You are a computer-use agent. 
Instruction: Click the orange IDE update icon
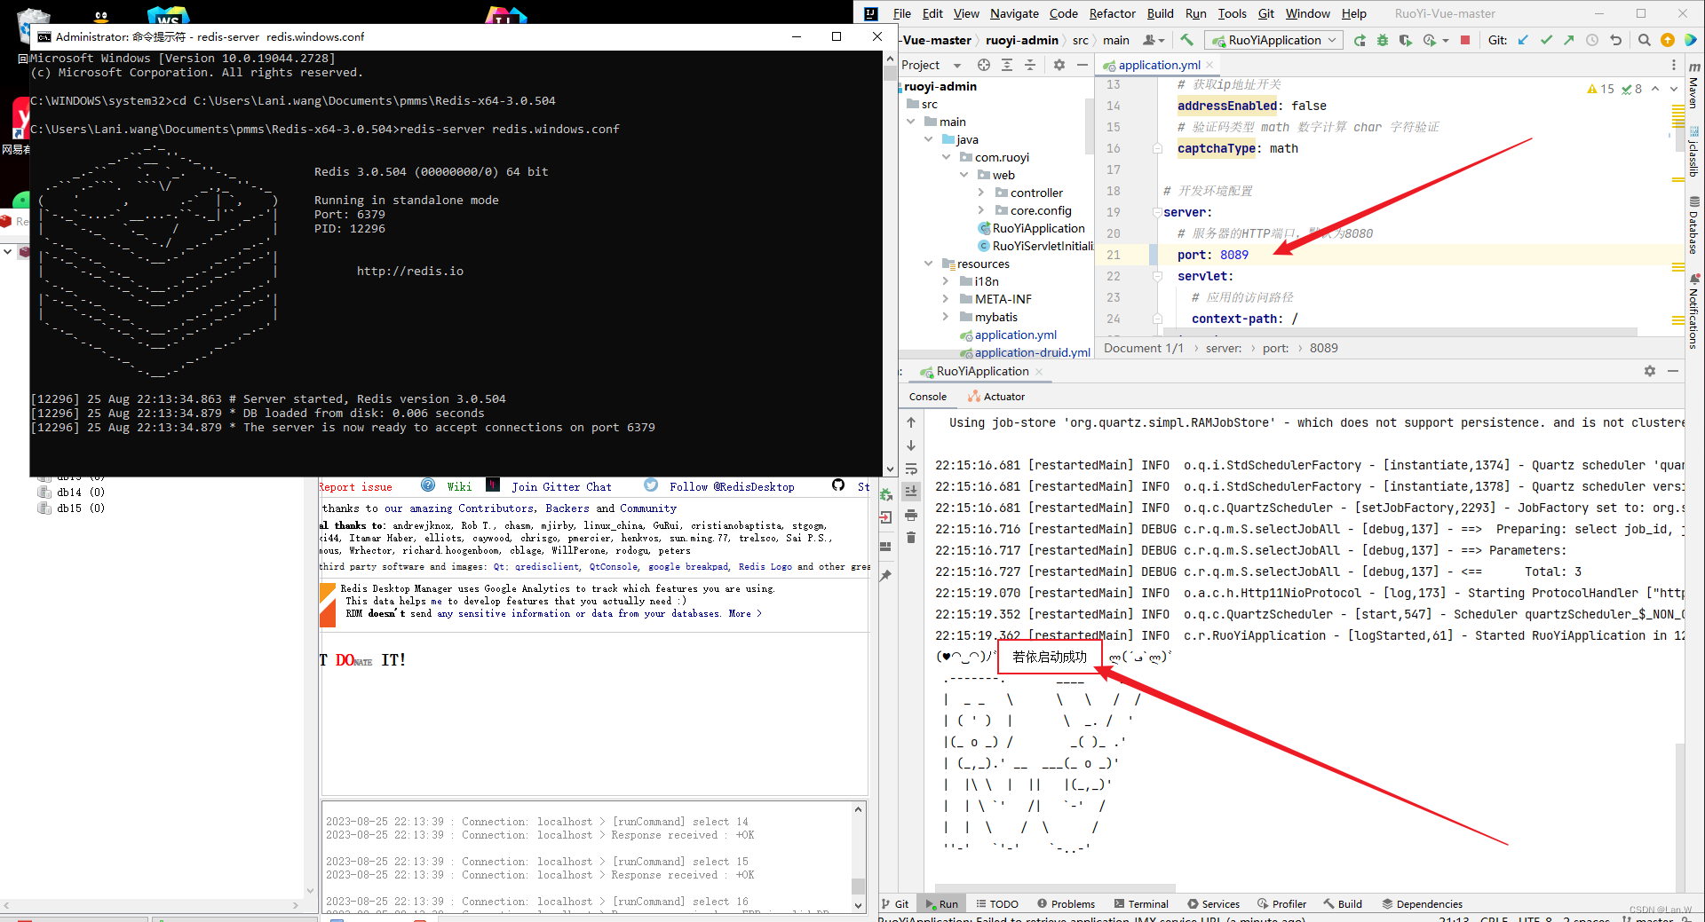pyautogui.click(x=1668, y=40)
